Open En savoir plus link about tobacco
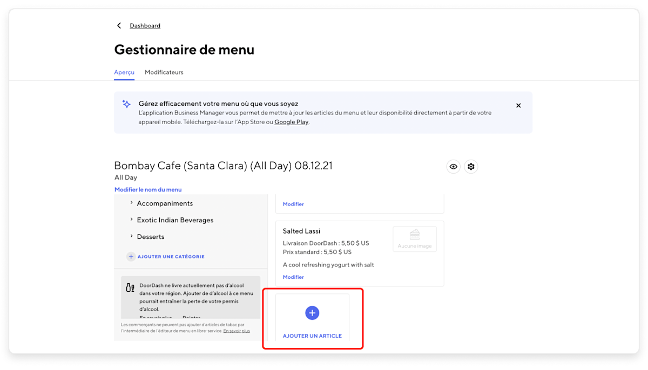The image size is (648, 370). 237,331
